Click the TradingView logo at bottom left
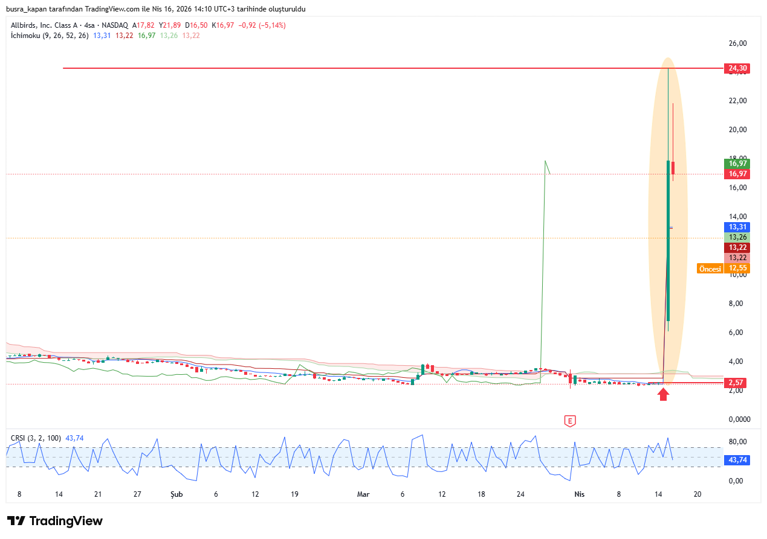Viewport: 767px width, 539px height. click(x=55, y=521)
